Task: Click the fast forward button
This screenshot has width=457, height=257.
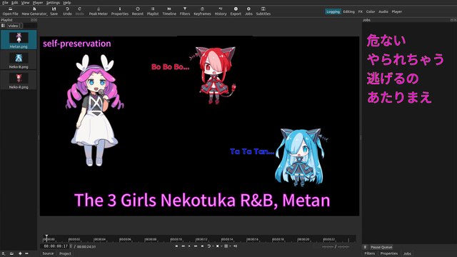Action: click(196, 246)
